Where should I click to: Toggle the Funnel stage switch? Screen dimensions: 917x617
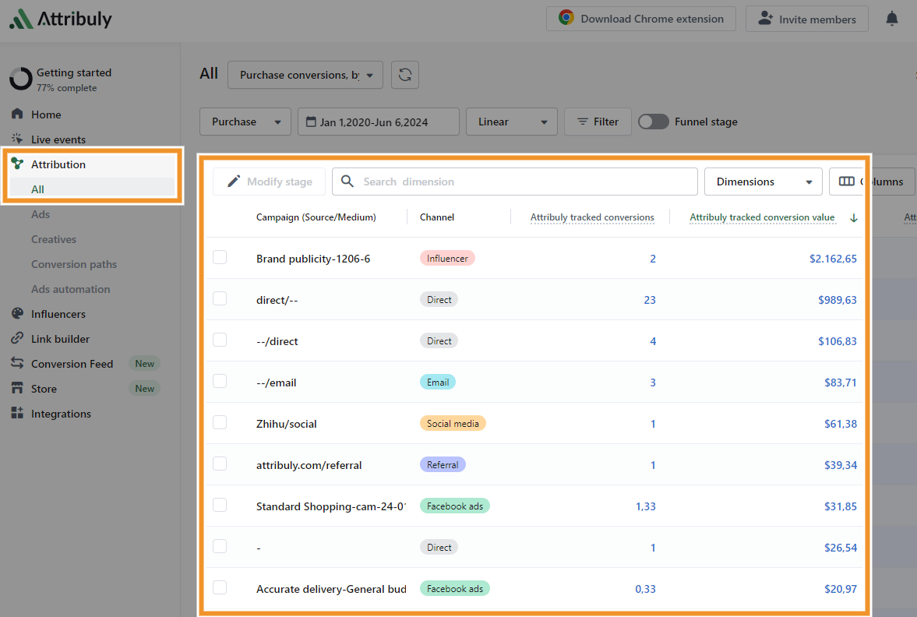click(x=653, y=122)
